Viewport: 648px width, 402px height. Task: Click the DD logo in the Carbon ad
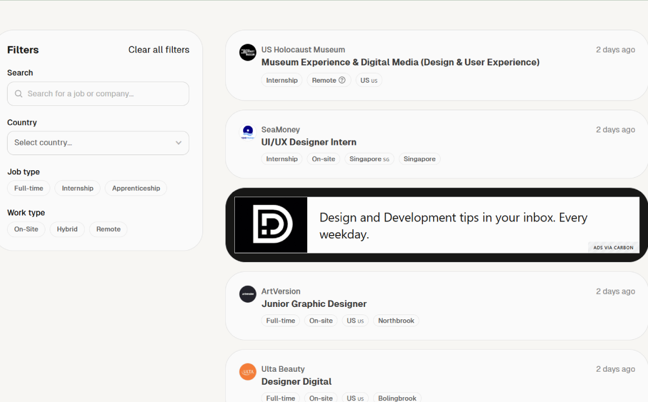271,225
